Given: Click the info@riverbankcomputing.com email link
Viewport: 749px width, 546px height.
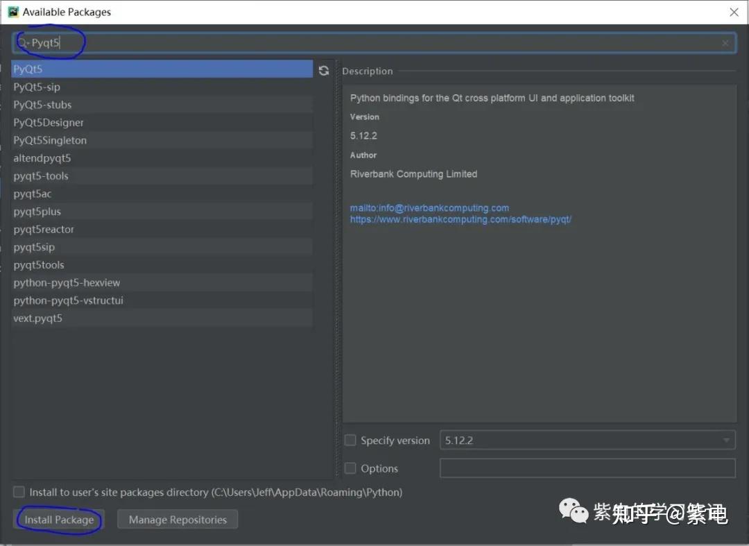Looking at the screenshot, I should [429, 207].
